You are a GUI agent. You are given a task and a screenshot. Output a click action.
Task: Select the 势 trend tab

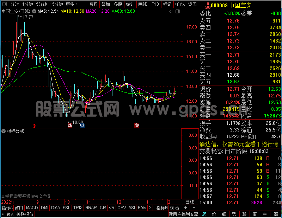[234, 214]
